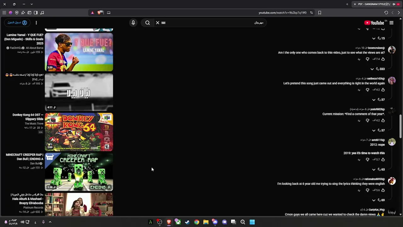403x227 pixels.
Task: Open the All About Barca channel link
Action: tap(35, 48)
